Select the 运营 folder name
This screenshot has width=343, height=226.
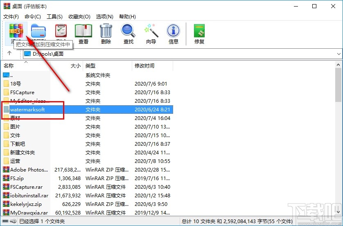click(x=15, y=161)
